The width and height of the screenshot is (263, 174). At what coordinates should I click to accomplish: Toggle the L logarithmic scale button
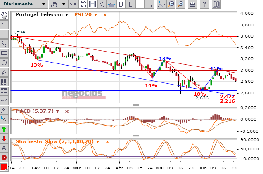point(130,4)
